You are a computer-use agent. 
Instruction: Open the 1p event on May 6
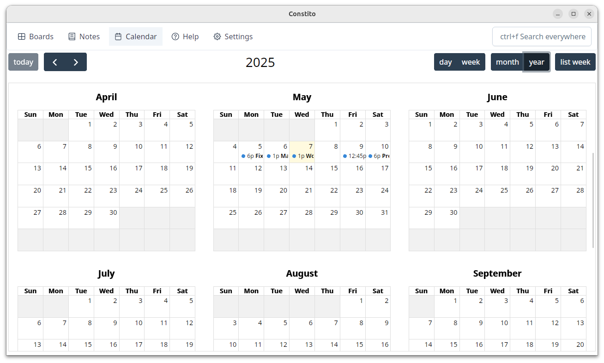click(x=277, y=156)
